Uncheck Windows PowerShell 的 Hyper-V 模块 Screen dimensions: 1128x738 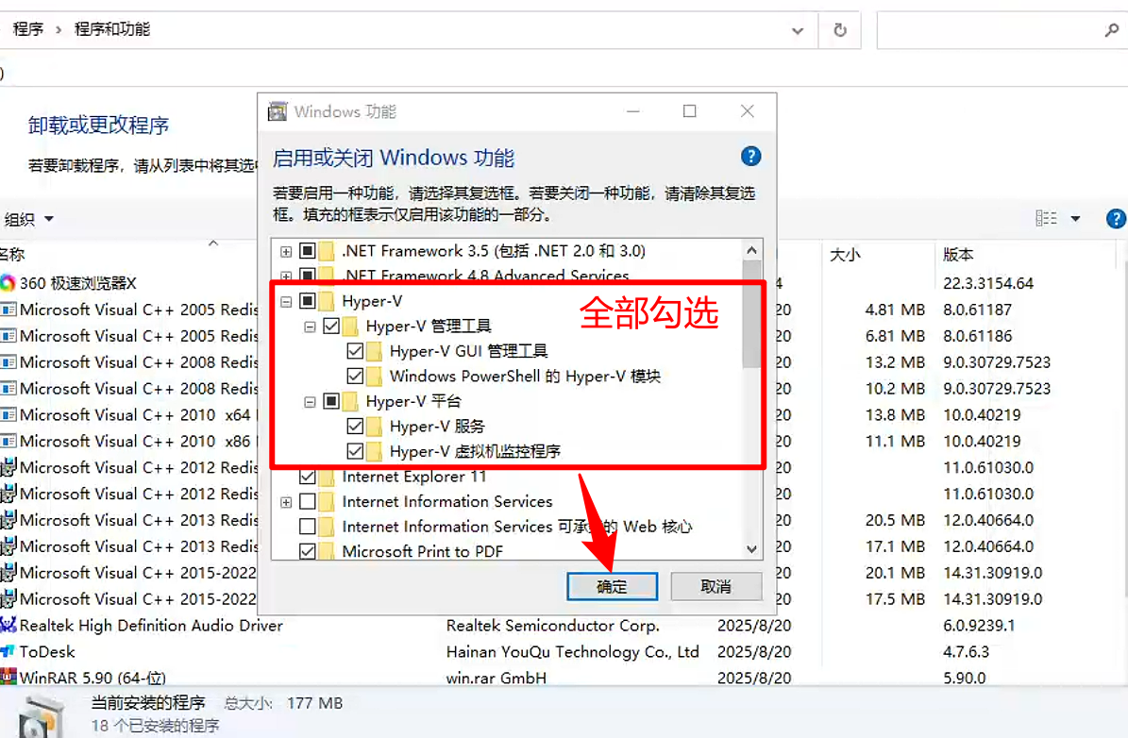click(355, 377)
